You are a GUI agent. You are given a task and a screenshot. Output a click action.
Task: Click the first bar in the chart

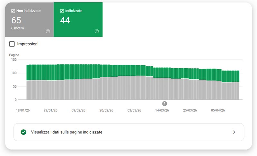coord(28,83)
